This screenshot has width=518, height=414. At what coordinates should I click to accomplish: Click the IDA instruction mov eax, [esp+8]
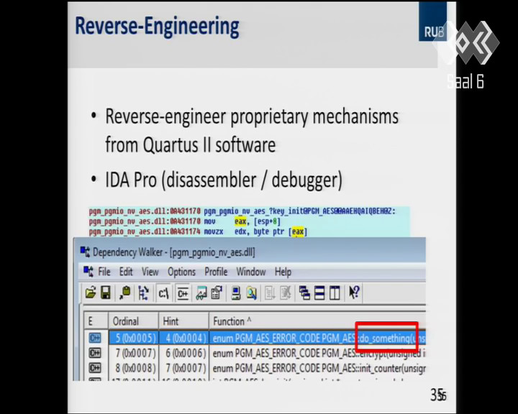point(242,221)
